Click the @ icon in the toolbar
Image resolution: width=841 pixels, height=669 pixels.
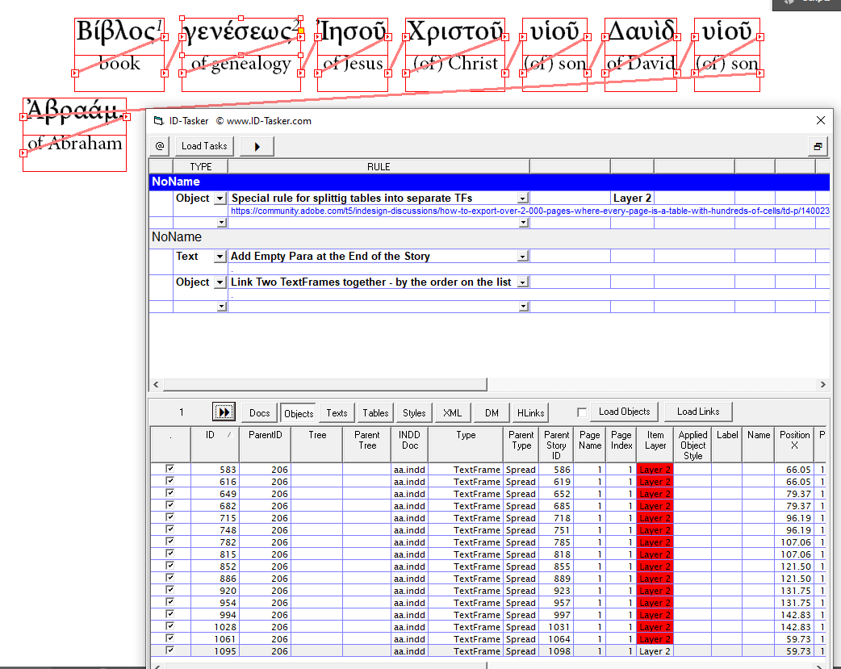point(159,146)
